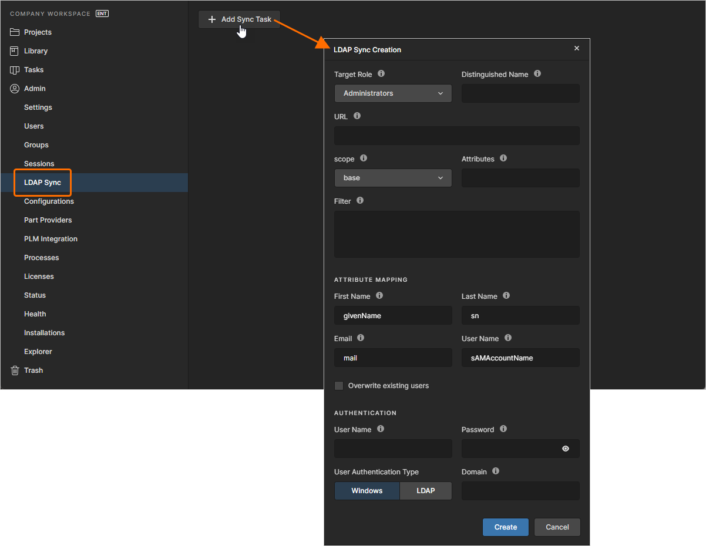Enable the Overwrite existing users checkbox
The image size is (706, 546).
click(339, 386)
